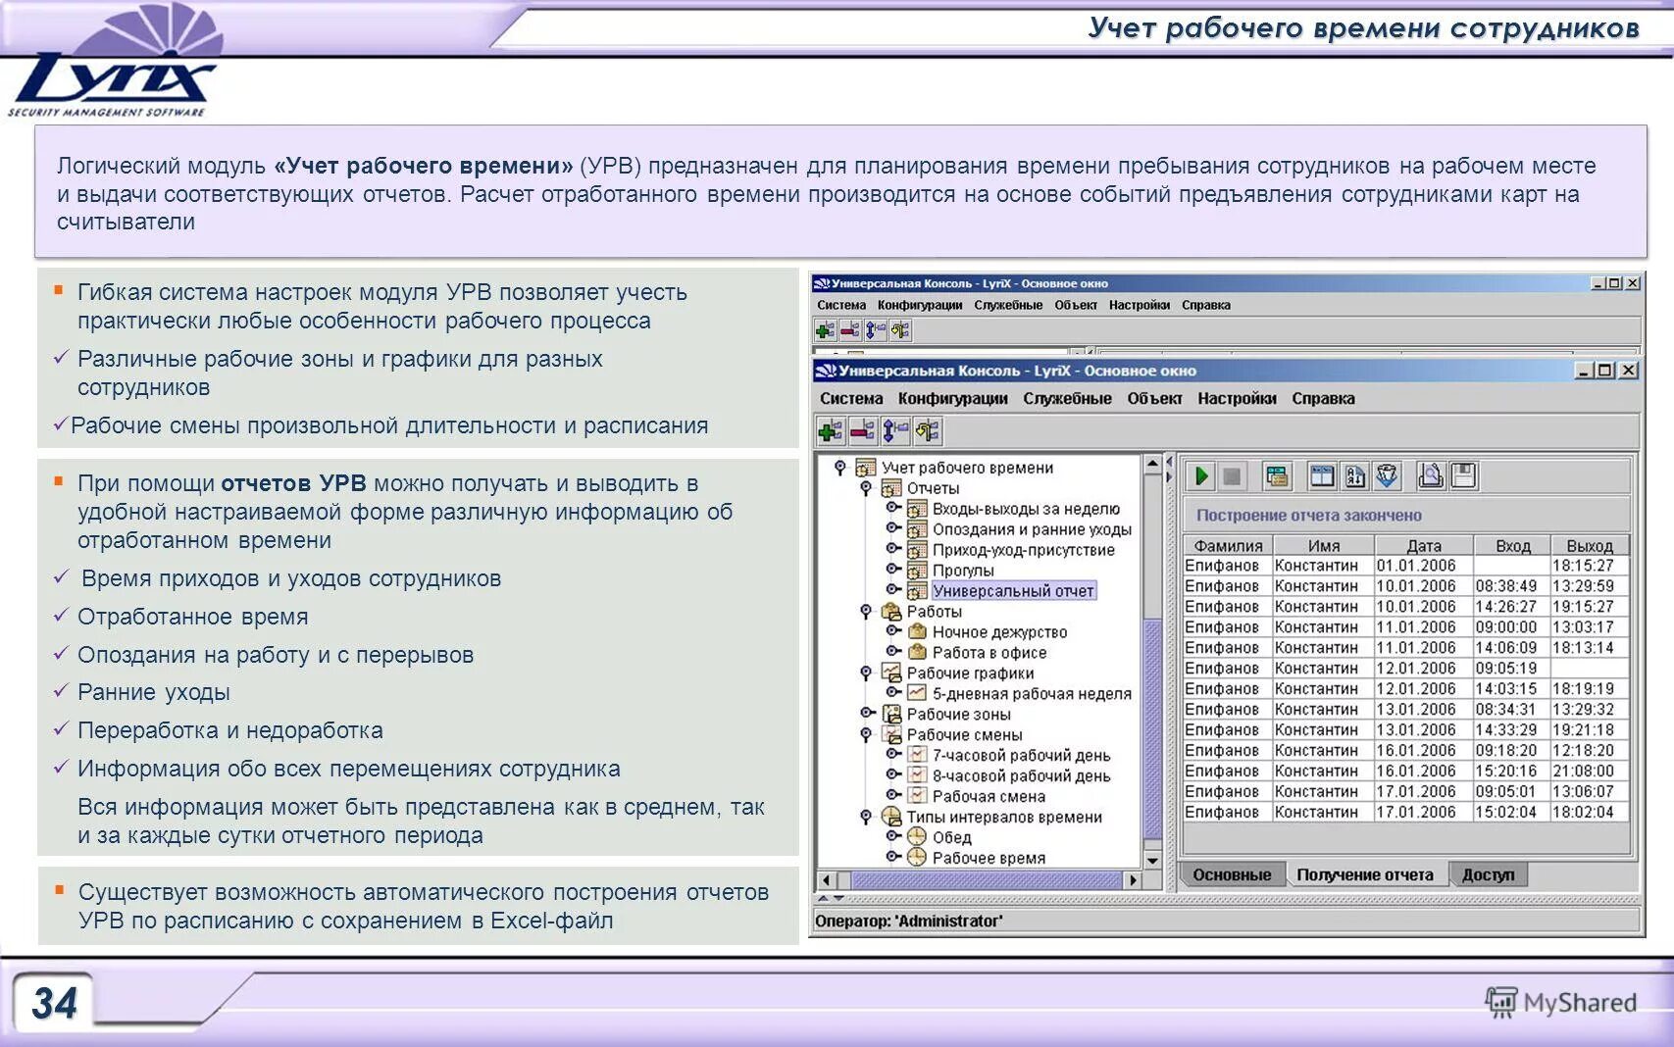This screenshot has width=1674, height=1047.
Task: Click the tree panel horizontal scrollbar left arrow
Action: (x=827, y=880)
